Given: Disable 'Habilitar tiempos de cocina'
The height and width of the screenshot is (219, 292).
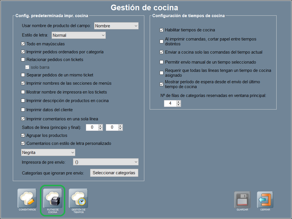Looking at the screenshot, I should [x=162, y=30].
